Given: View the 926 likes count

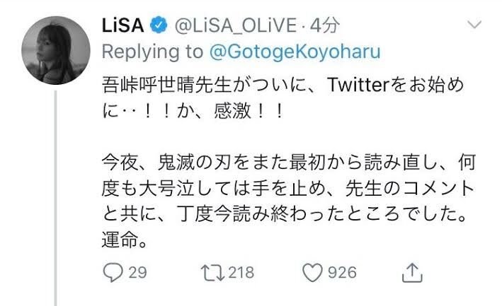Looking at the screenshot, I should tap(342, 273).
